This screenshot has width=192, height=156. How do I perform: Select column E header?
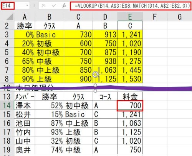click(130, 17)
